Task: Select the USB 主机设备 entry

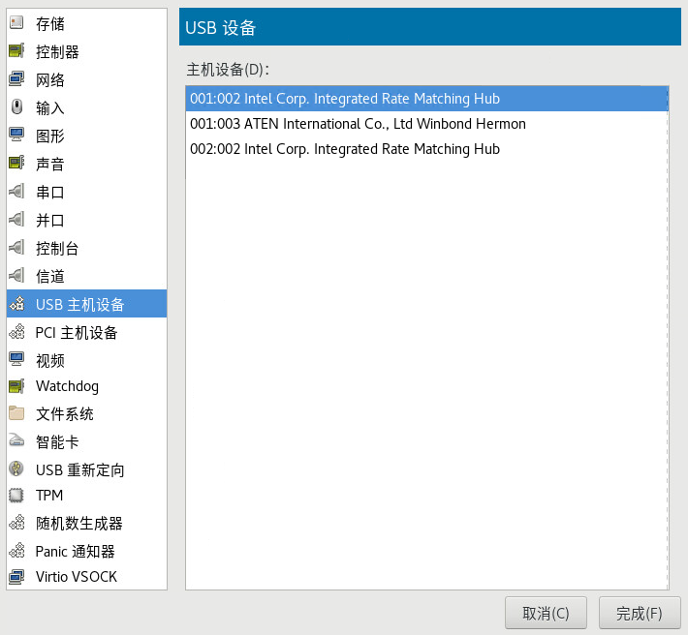Action: pyautogui.click(x=87, y=303)
